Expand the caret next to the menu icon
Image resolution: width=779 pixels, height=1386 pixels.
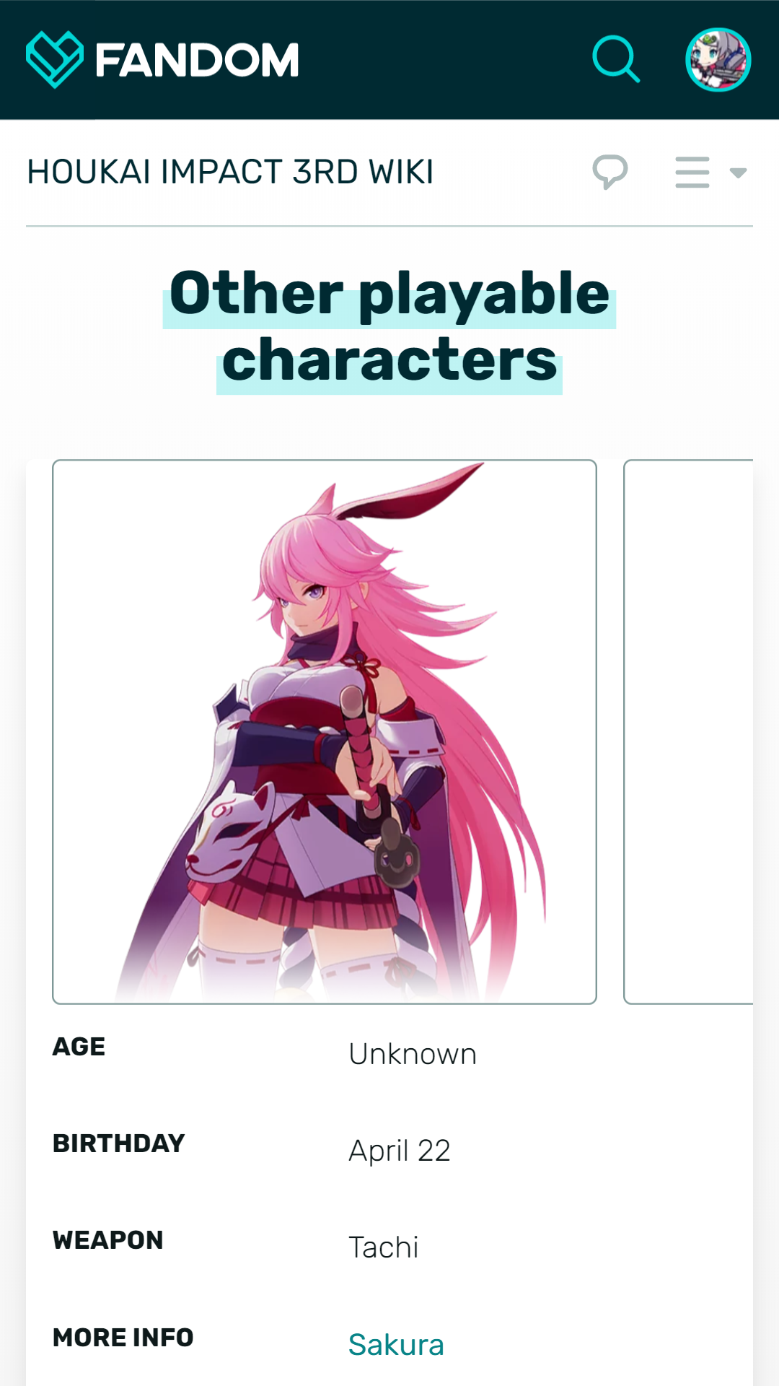(x=738, y=173)
